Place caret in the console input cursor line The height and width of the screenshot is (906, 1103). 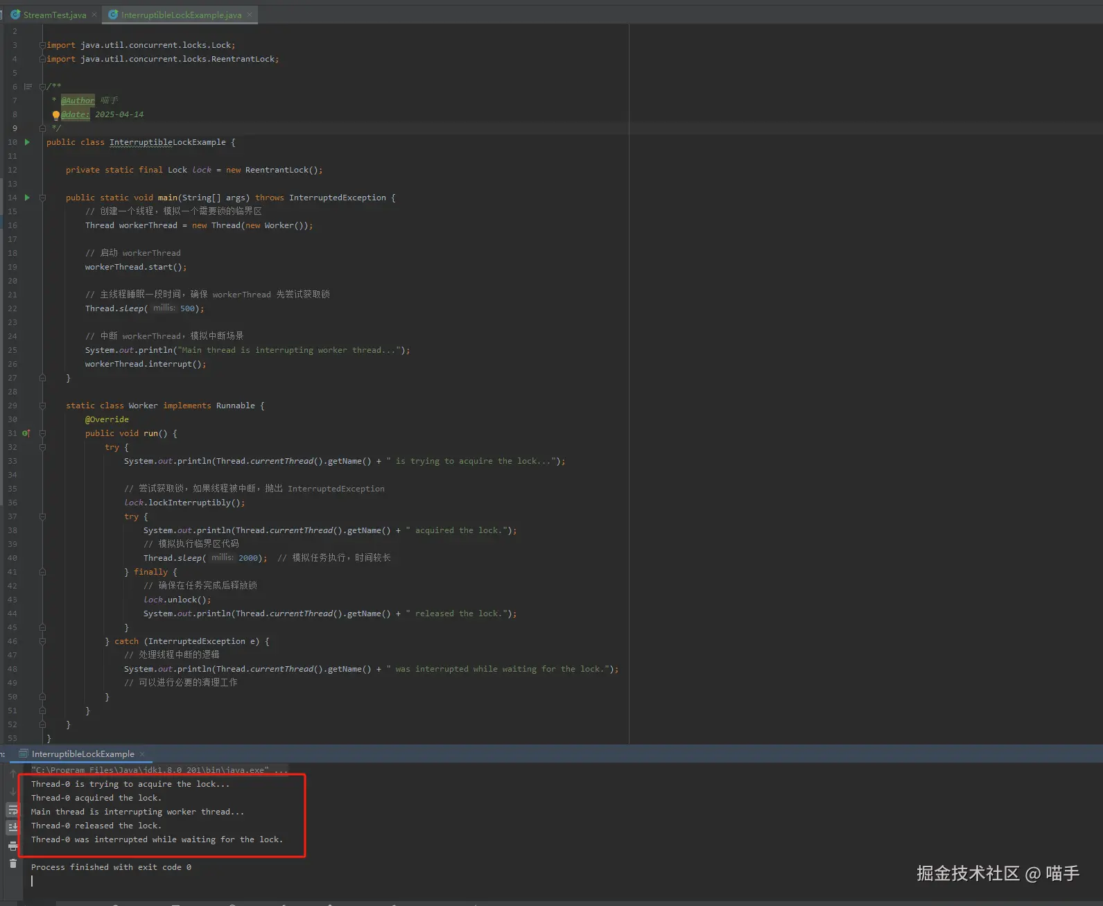click(32, 881)
